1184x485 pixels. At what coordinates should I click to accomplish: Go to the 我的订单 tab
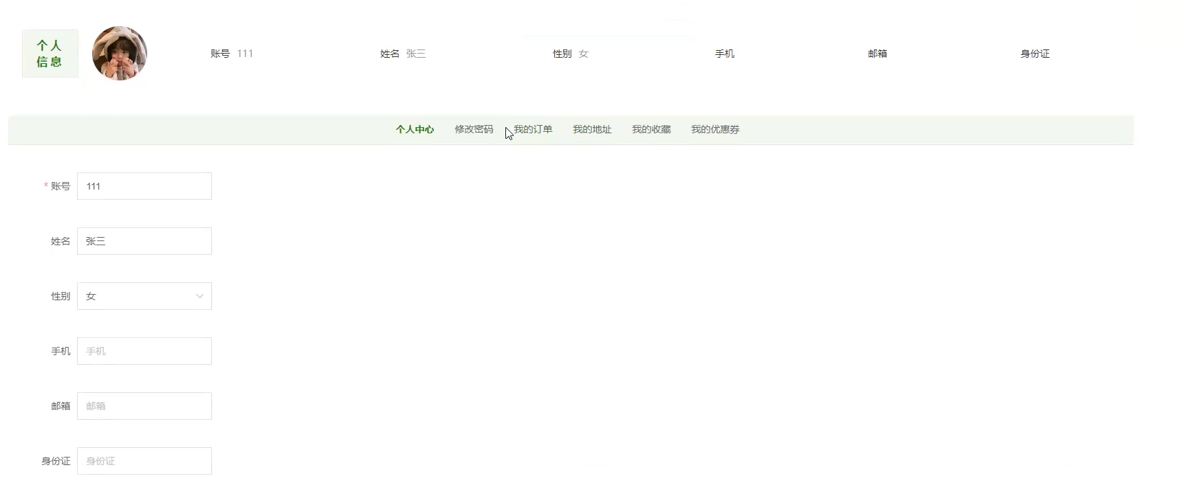533,129
